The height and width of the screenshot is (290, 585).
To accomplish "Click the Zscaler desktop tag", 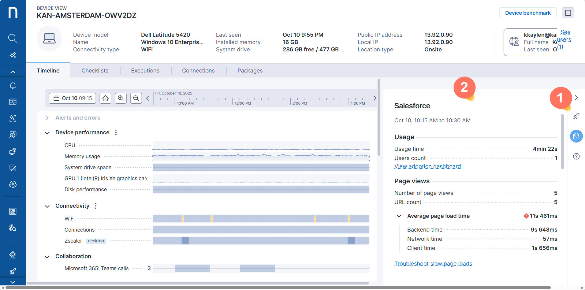I will 96,241.
